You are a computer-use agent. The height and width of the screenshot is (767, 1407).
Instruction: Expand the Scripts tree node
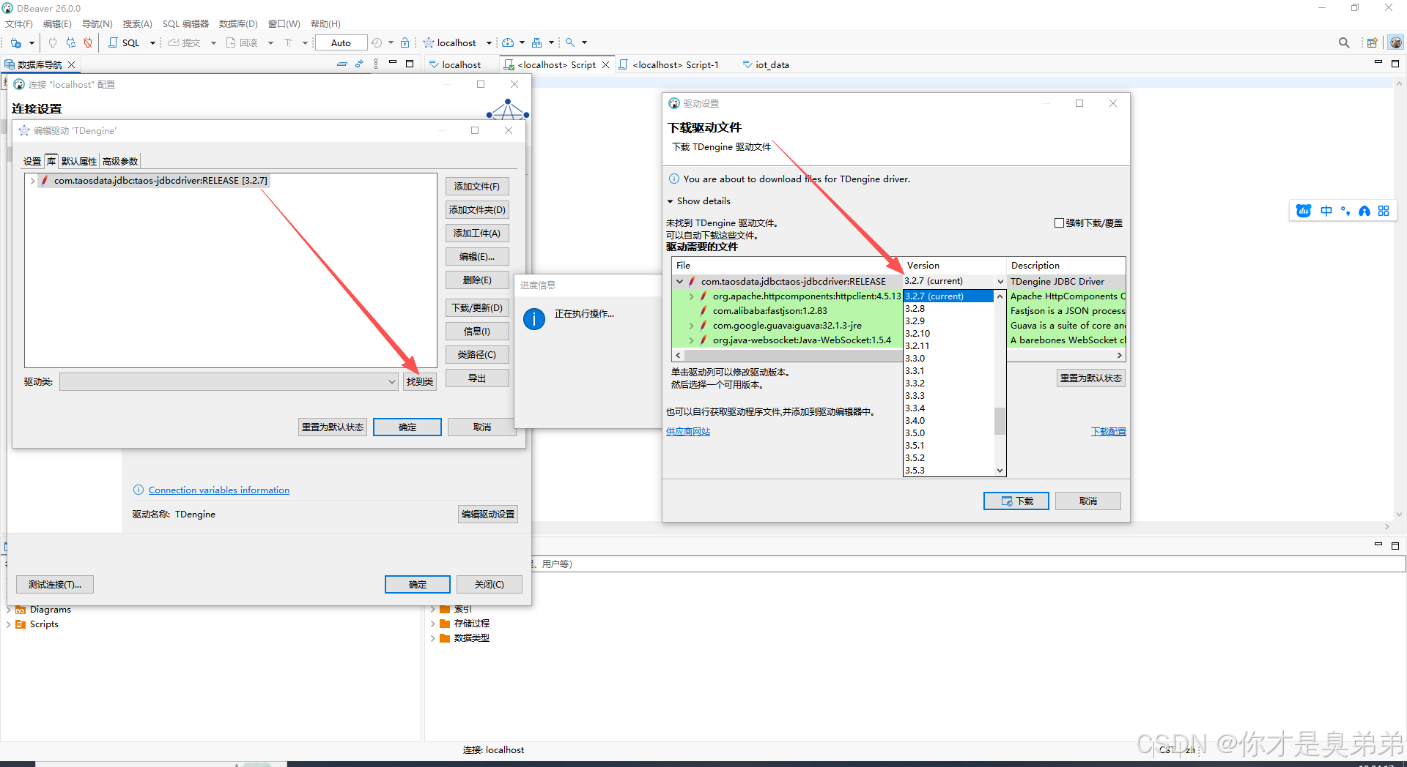9,624
